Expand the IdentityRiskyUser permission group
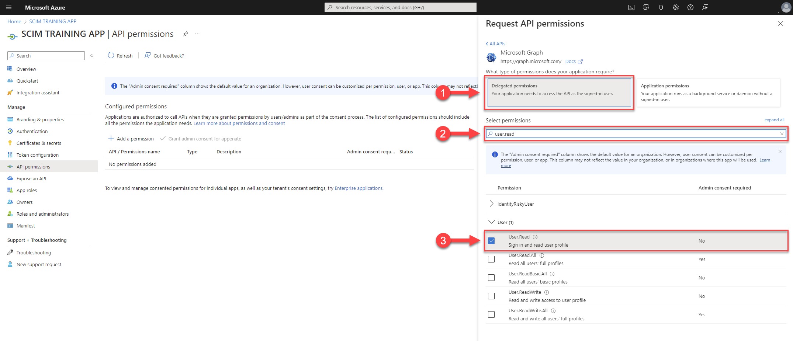Viewport: 793px width, 341px height. (x=491, y=204)
